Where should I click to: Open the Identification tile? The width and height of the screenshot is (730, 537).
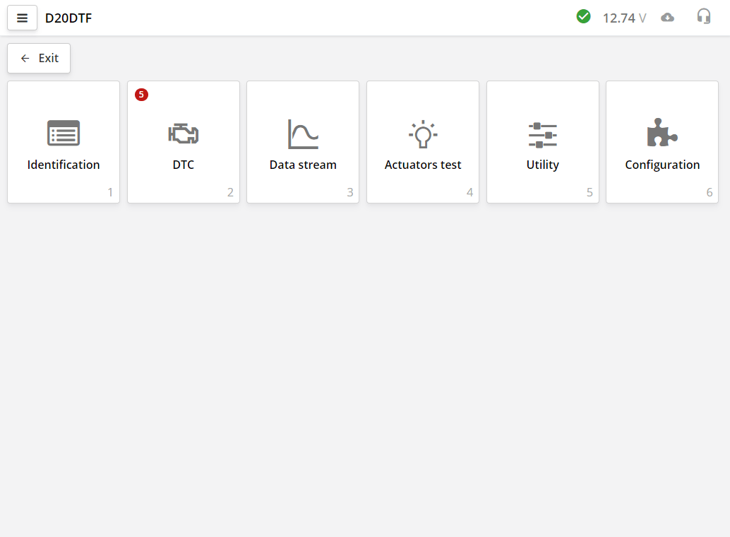tap(64, 141)
